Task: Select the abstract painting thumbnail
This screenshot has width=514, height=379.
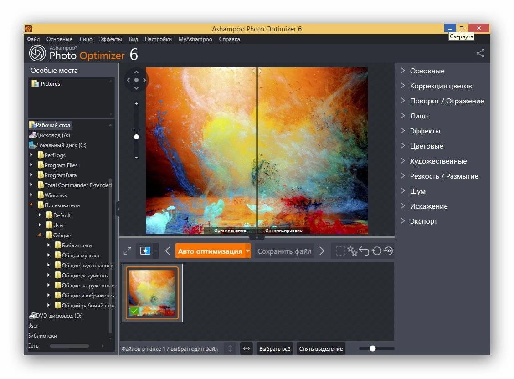Action: [x=152, y=293]
